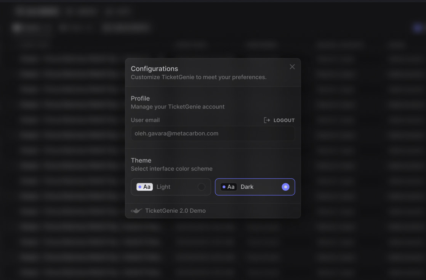Image resolution: width=426 pixels, height=280 pixels.
Task: Select the Light theme radio circle
Action: 201,187
